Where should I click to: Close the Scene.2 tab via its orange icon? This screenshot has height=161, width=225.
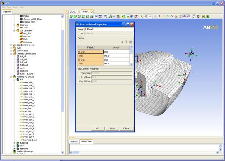(x=91, y=12)
